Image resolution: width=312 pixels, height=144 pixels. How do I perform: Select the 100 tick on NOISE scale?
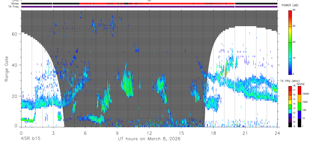pyautogui.click(x=304, y=110)
